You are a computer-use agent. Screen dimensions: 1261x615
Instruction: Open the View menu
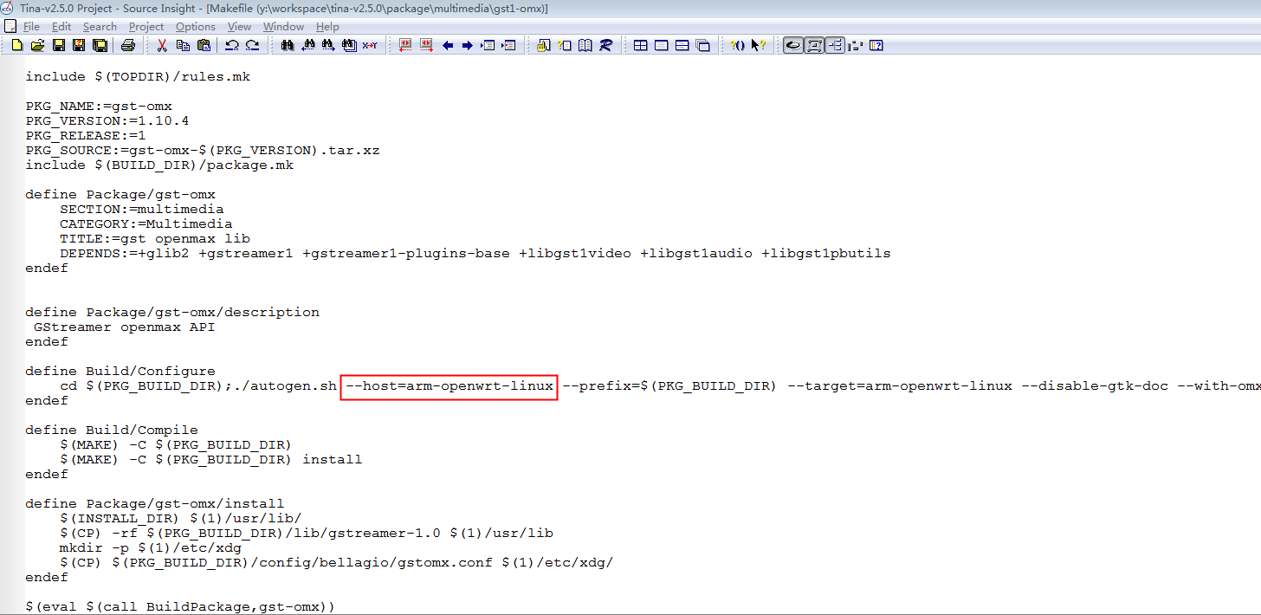tap(240, 27)
